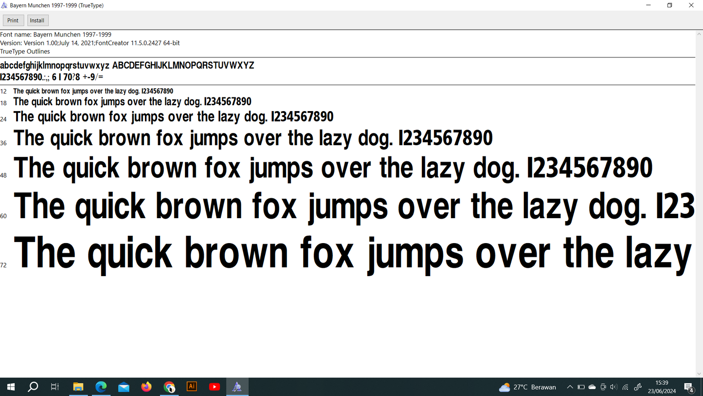
Task: Launch Adobe Illustrator from taskbar
Action: click(x=192, y=387)
